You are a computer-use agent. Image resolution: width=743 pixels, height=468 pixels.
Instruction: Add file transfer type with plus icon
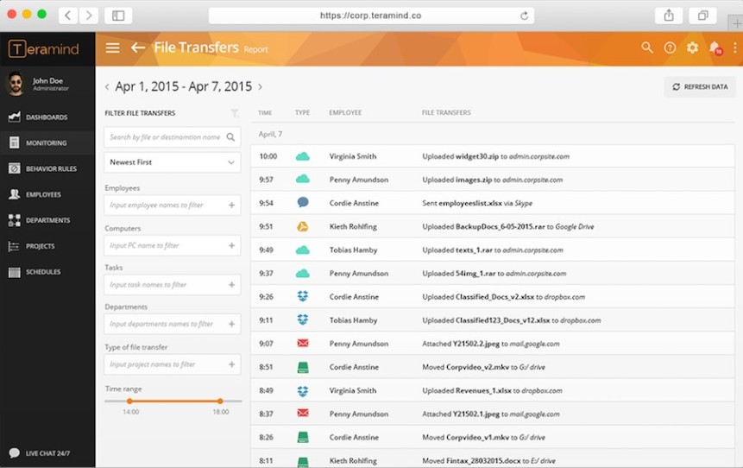coord(232,364)
